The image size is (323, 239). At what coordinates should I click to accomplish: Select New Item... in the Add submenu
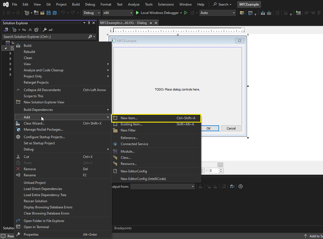(x=129, y=118)
